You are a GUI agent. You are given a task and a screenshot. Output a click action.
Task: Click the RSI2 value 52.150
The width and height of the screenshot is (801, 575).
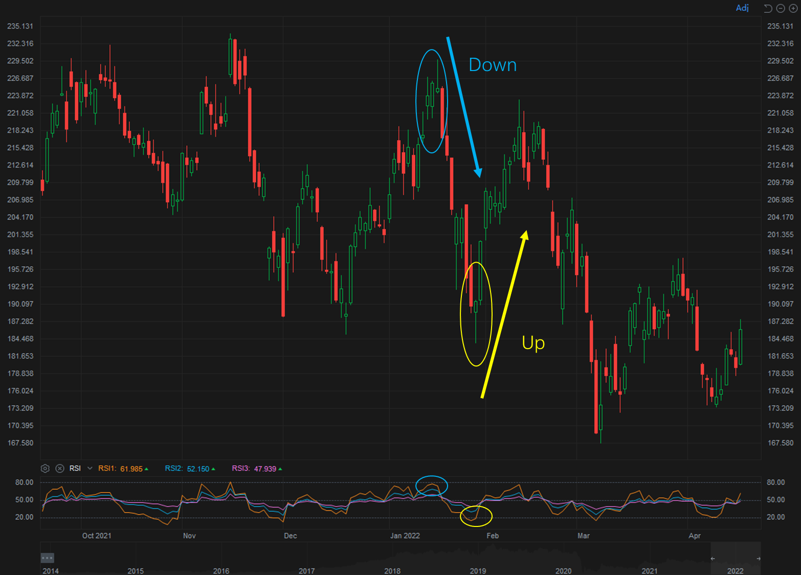198,469
